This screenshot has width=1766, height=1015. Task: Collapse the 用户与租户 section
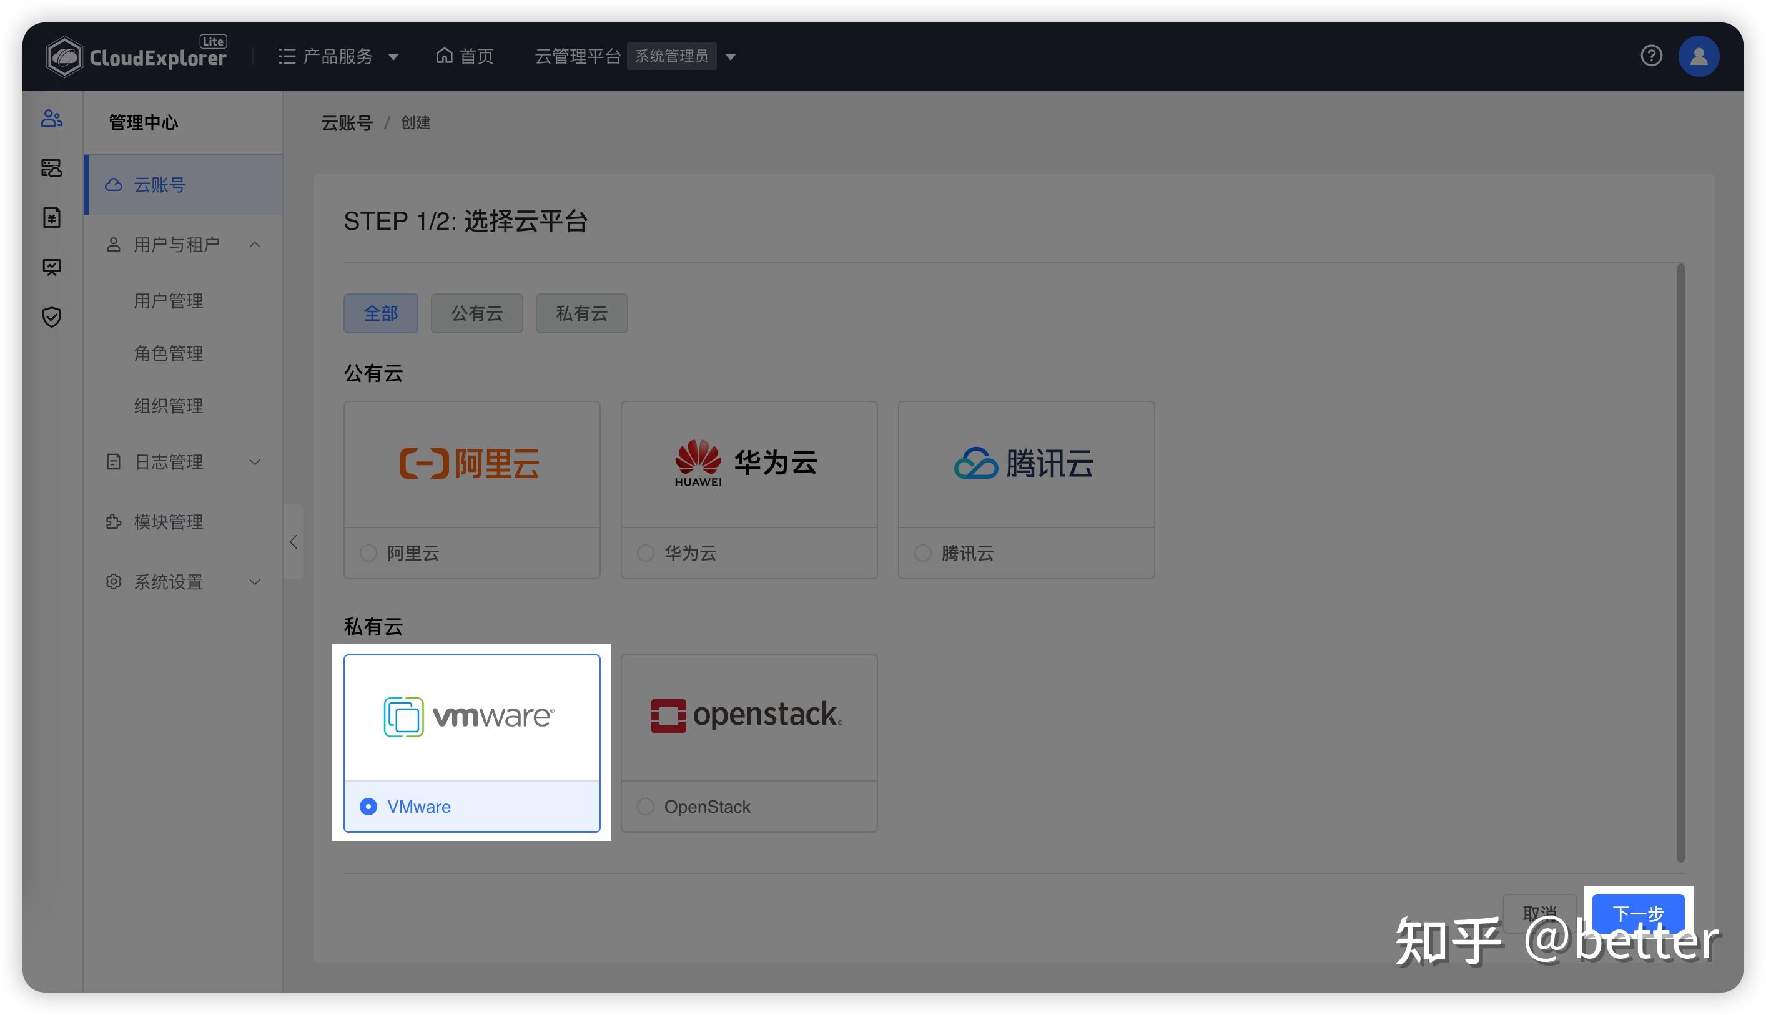click(x=255, y=244)
